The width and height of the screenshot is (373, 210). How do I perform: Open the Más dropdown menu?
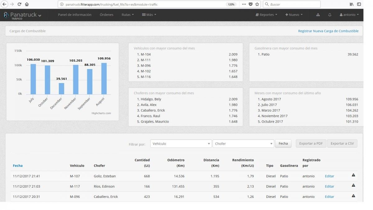click(x=149, y=15)
